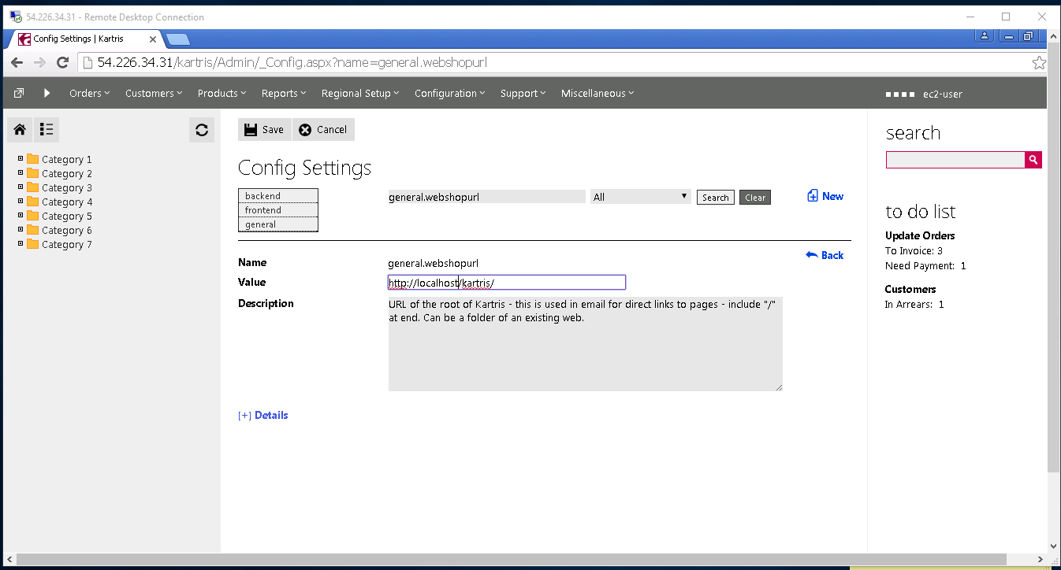Click the list view icon beside Home
1061x570 pixels.
tap(46, 129)
